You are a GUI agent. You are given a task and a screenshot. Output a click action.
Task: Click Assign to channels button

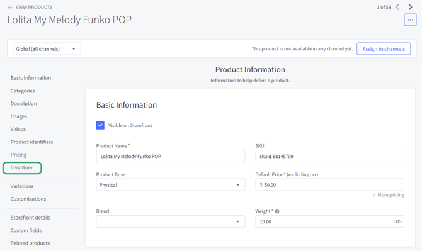click(384, 49)
